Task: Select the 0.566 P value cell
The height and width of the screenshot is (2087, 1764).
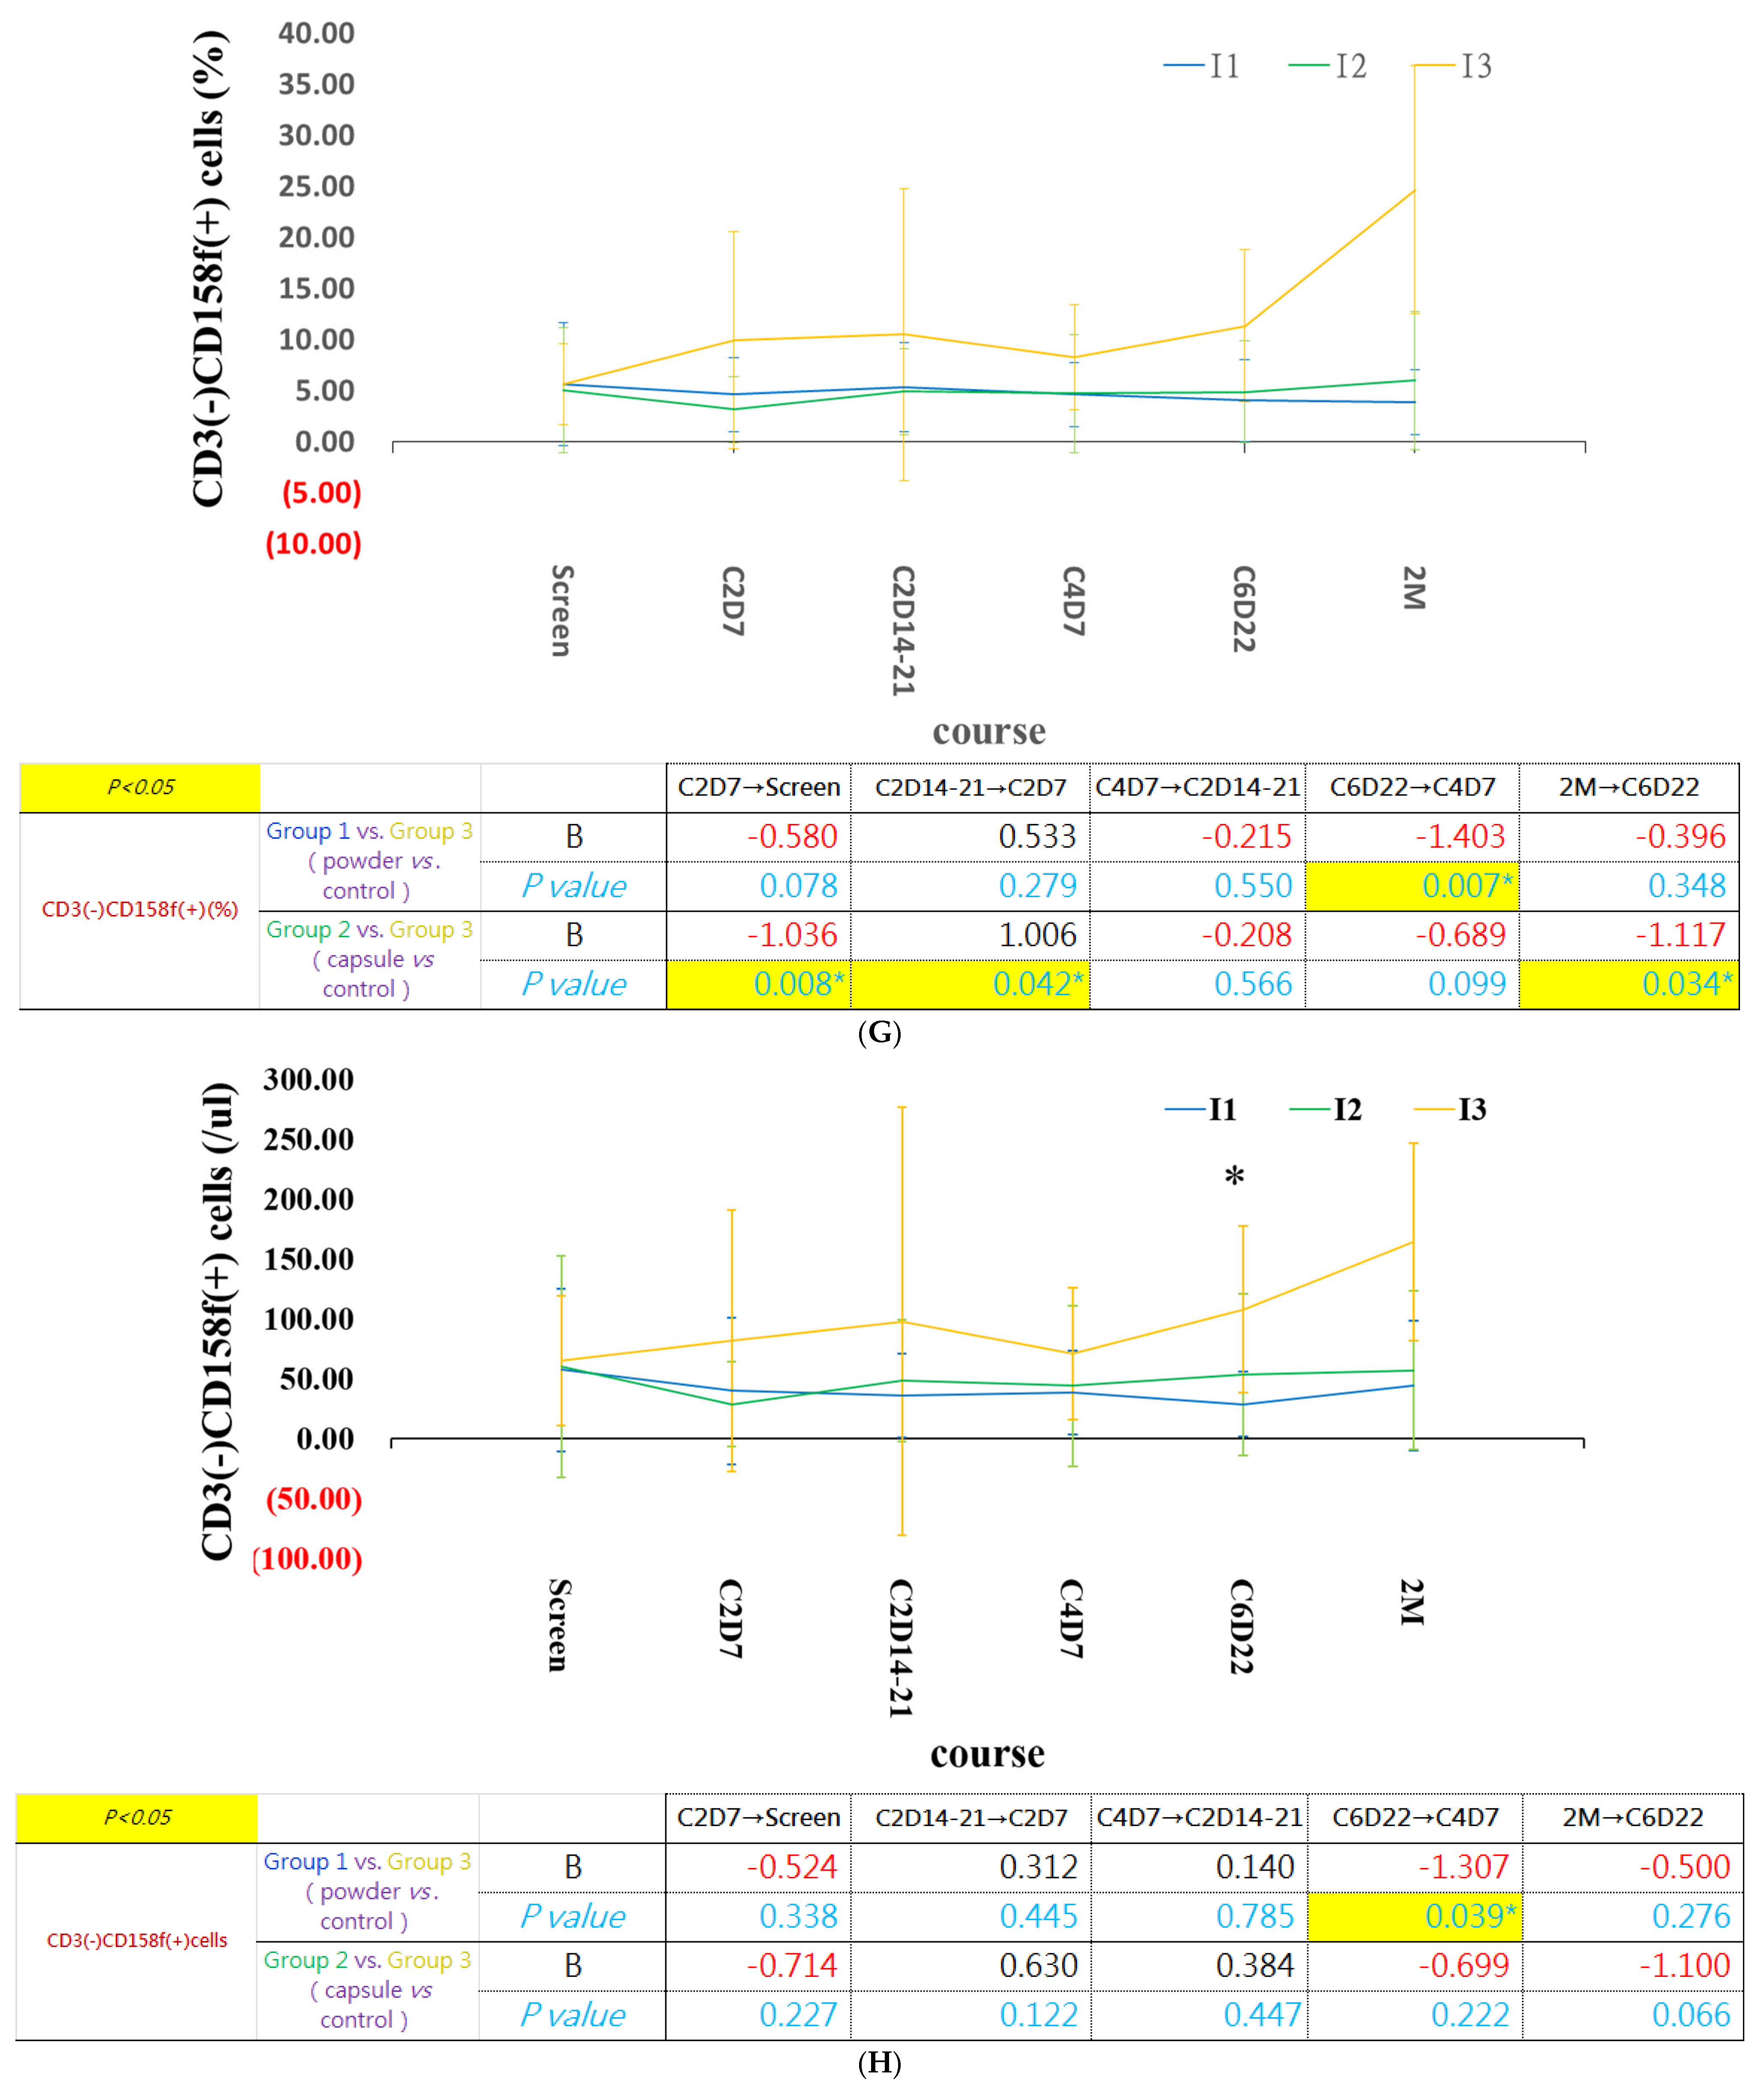Action: 1197,984
